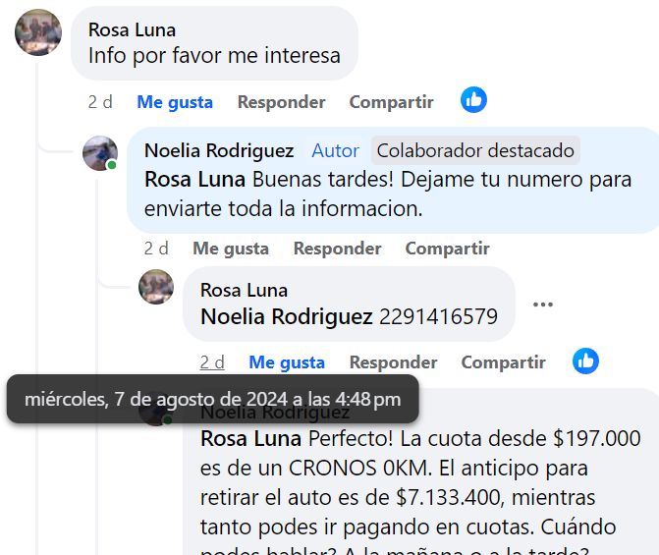Open Noelia Rodriguez's profile picture on the author reply
This screenshot has height=555, width=659.
tap(100, 153)
